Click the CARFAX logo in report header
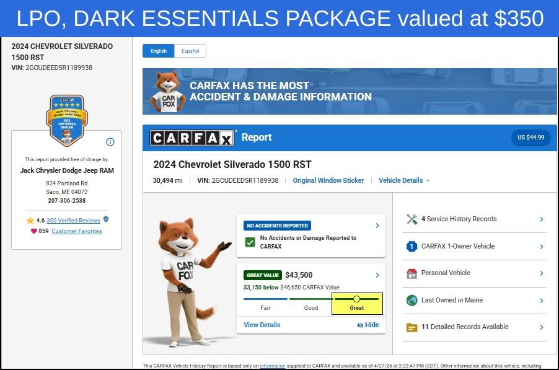This screenshot has width=559, height=370. [x=192, y=138]
